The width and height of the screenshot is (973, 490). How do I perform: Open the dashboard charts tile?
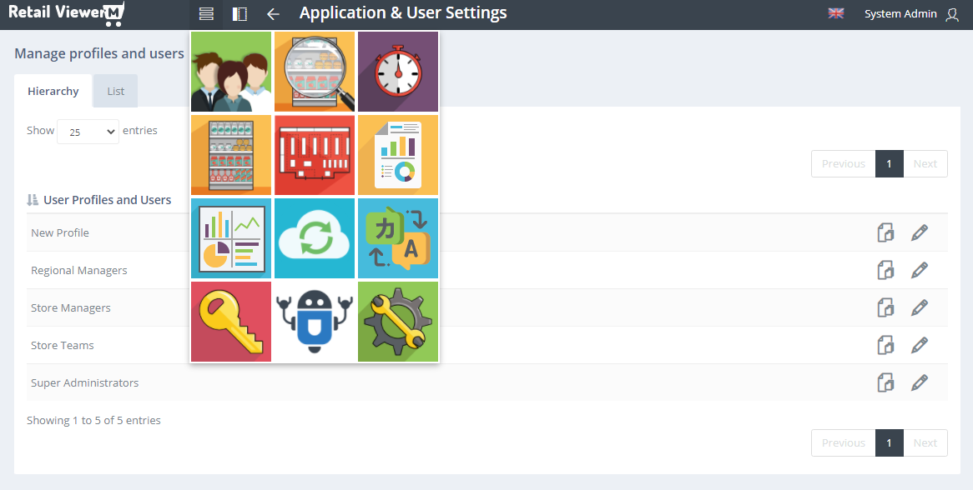coord(231,238)
